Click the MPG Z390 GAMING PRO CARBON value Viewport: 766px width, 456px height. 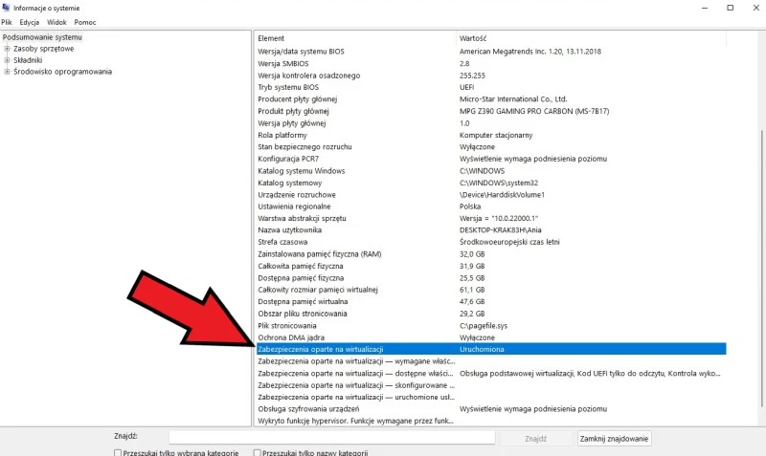pos(534,111)
